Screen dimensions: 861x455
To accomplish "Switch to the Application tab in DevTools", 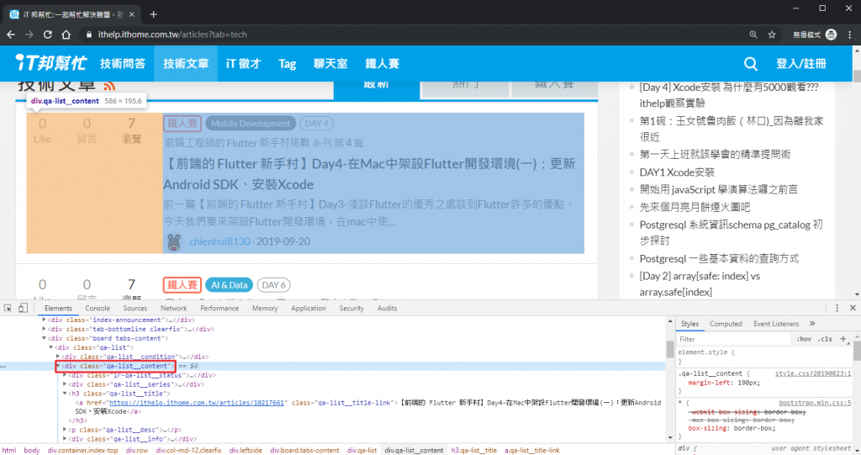I will click(x=308, y=309).
